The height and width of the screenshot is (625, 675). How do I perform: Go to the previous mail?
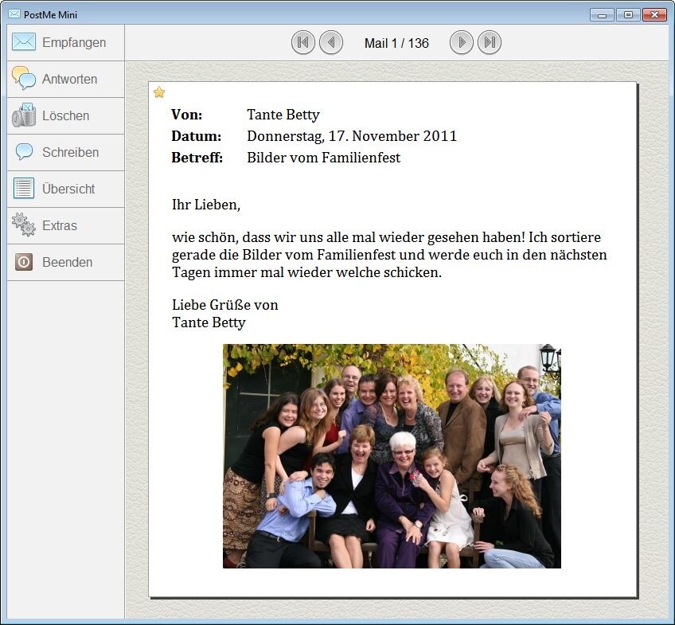coord(331,43)
